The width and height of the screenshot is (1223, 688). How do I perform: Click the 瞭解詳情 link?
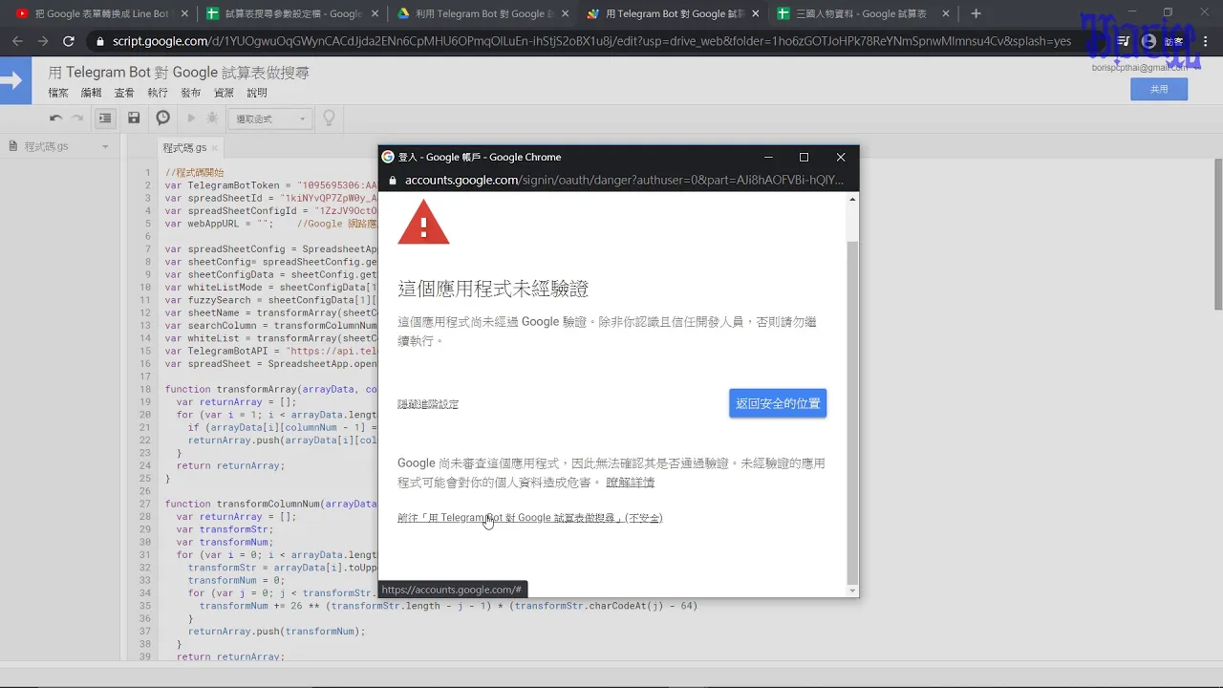pyautogui.click(x=631, y=483)
